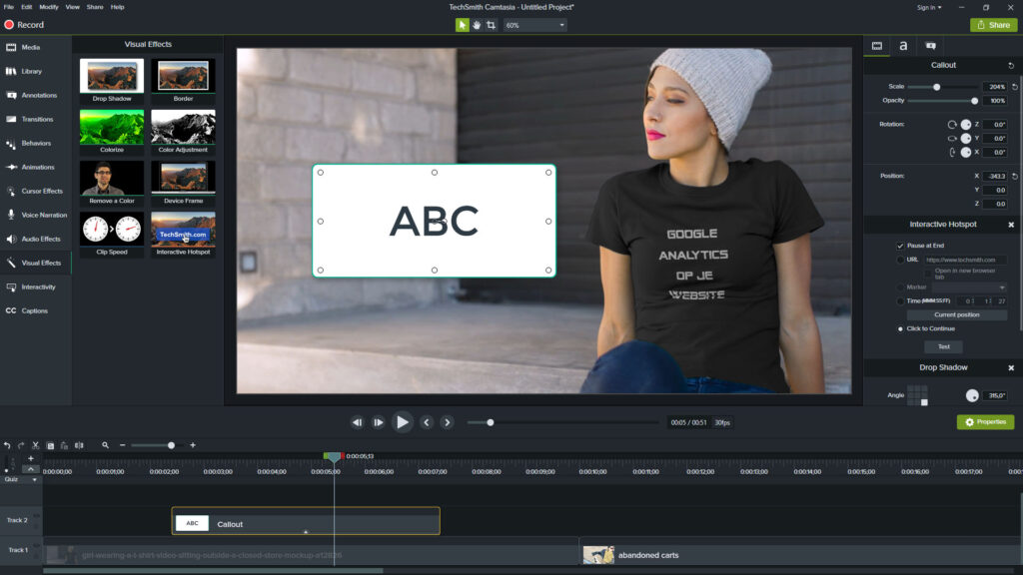Viewport: 1023px width, 575px height.
Task: Play the video preview
Action: click(x=403, y=422)
